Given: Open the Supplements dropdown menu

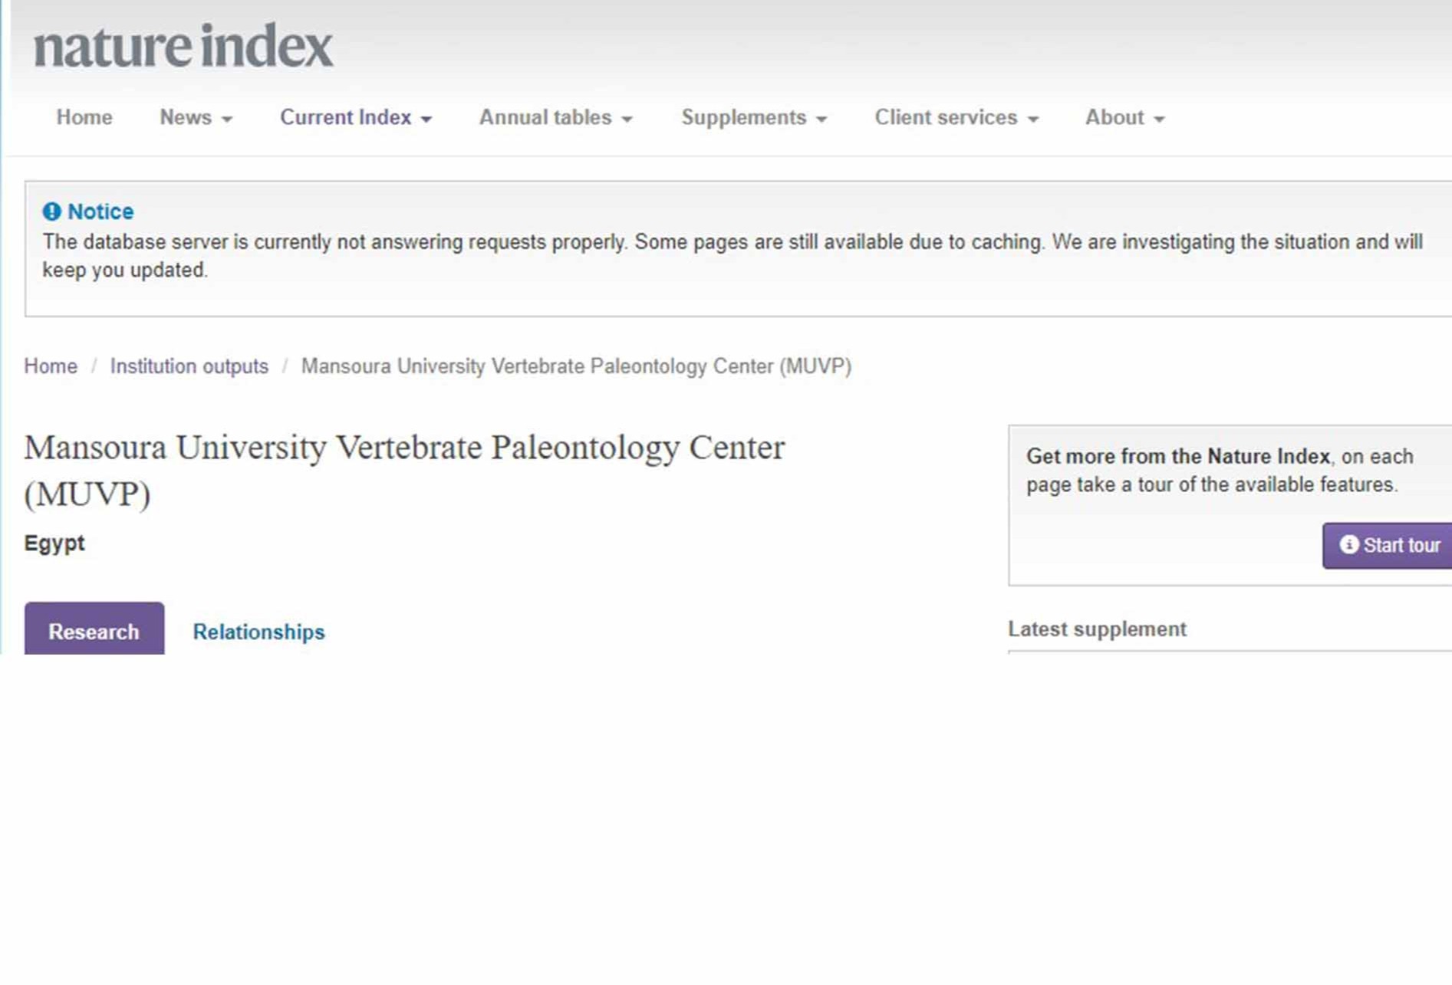Looking at the screenshot, I should pos(754,117).
